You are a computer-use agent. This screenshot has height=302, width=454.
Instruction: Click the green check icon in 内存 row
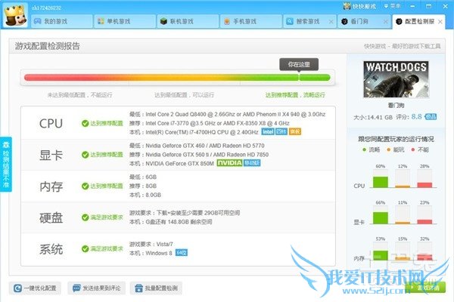click(85, 186)
